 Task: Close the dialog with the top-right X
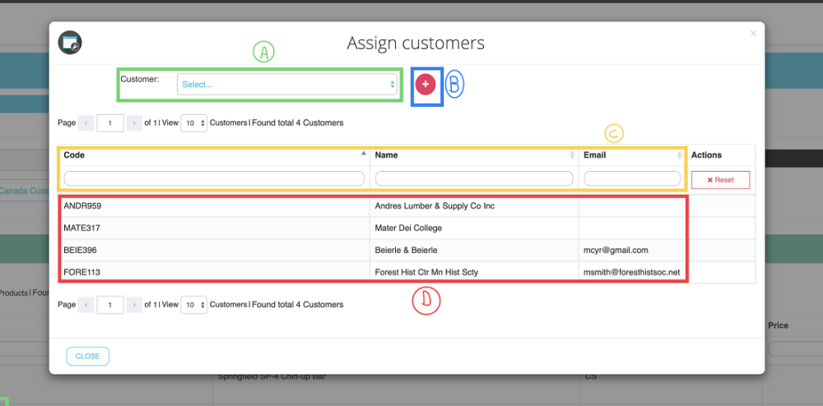[x=753, y=34]
